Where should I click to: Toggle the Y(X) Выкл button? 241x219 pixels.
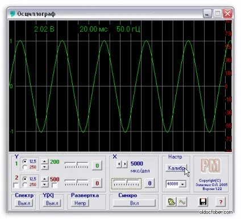(52, 203)
